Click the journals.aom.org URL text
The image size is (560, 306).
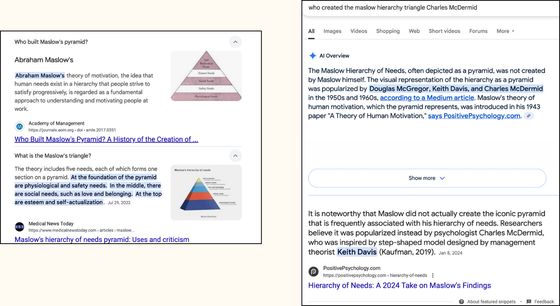(72, 130)
